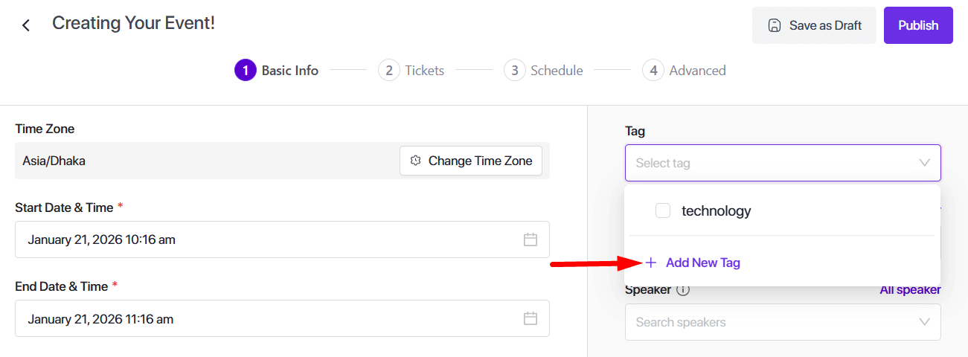Click the Speaker info icon
This screenshot has height=357, width=968.
[683, 289]
